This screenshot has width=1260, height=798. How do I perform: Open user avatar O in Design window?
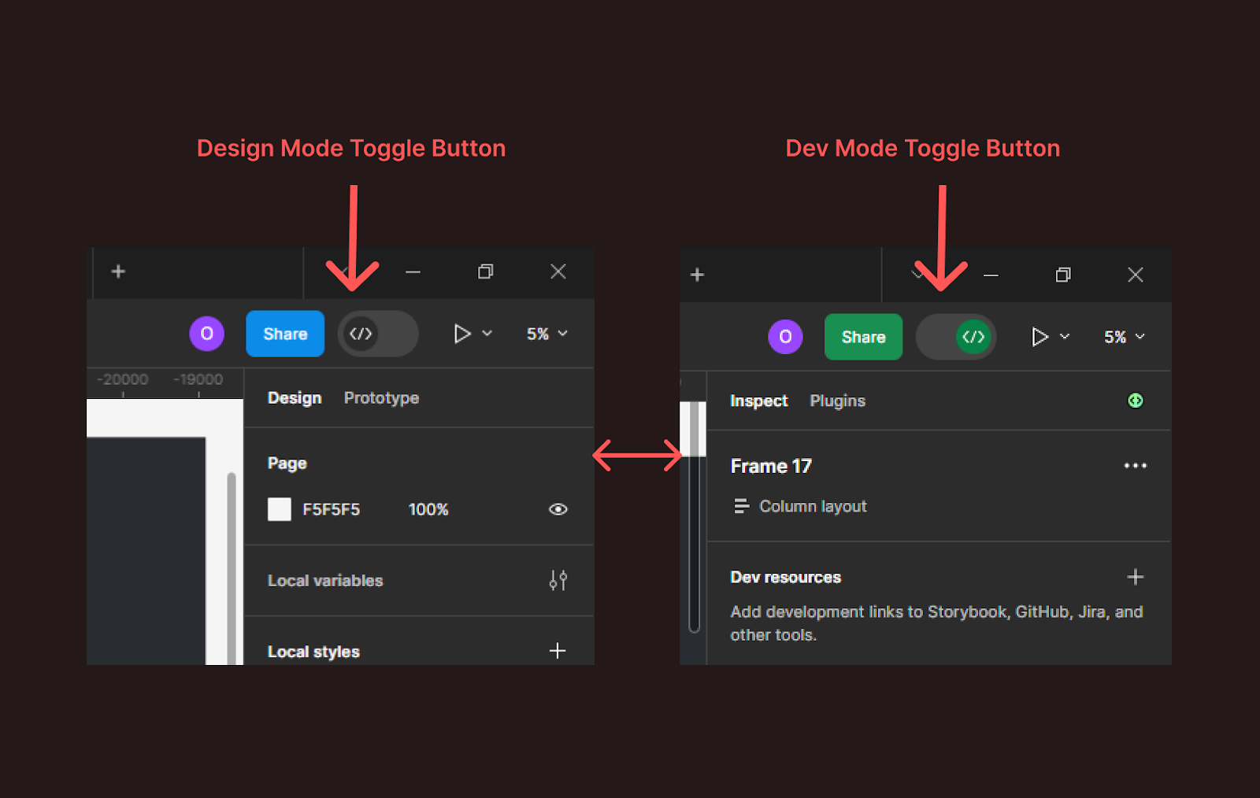click(x=206, y=334)
